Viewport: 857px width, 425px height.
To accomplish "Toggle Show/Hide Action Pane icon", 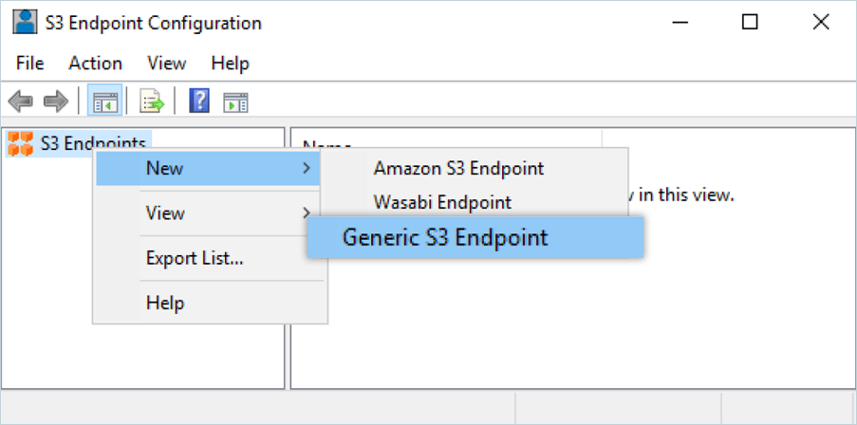I will pos(235,101).
